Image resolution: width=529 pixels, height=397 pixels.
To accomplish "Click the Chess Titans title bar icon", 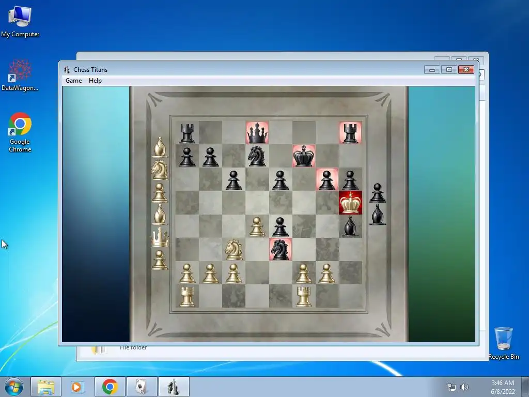I will (67, 70).
